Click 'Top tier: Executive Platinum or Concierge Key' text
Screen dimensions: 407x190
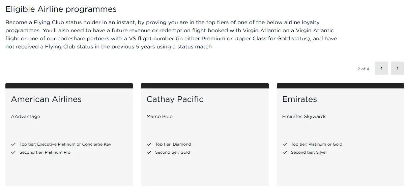click(x=65, y=144)
